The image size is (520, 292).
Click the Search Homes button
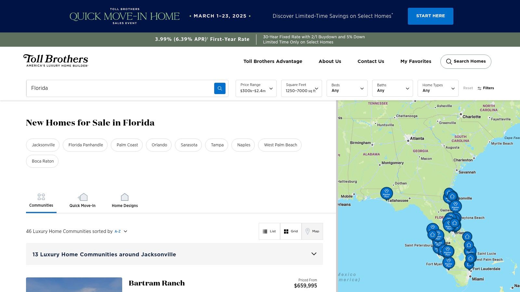tap(466, 62)
